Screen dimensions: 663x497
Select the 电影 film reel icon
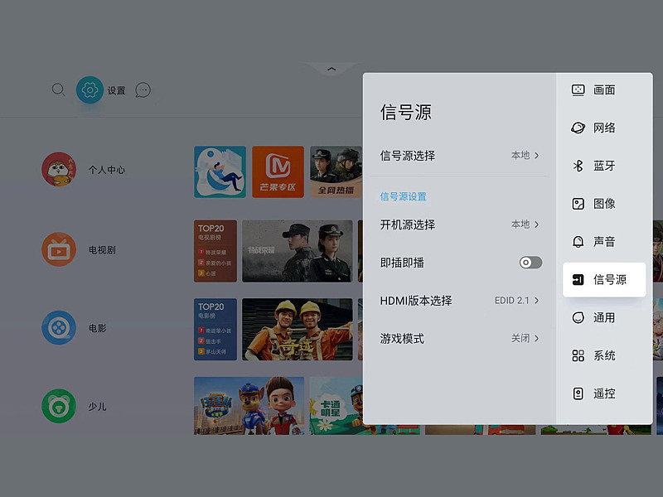(x=59, y=328)
